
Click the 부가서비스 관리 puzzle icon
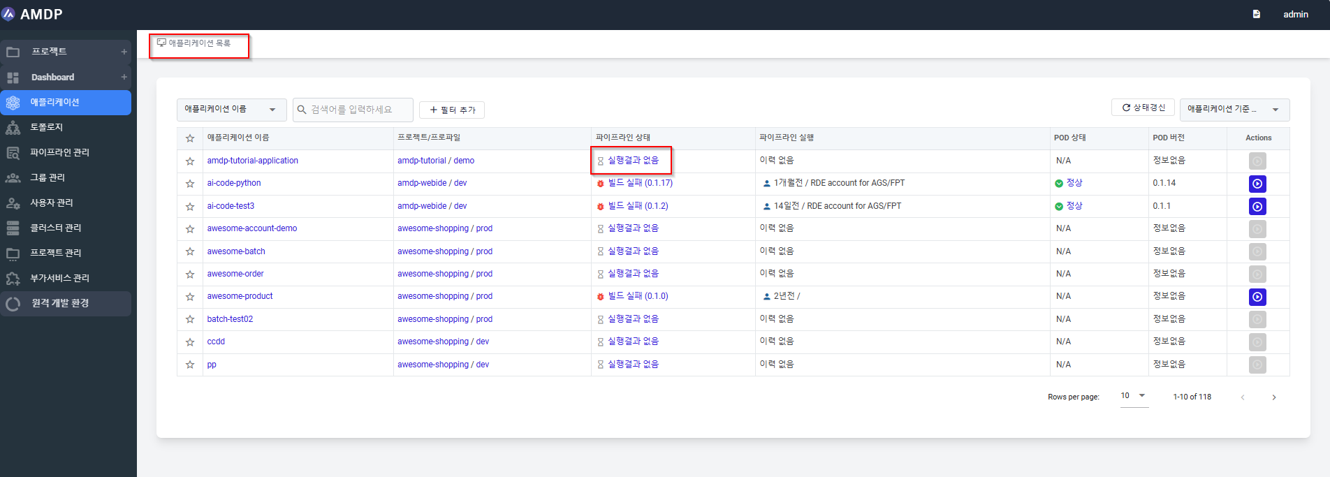[x=13, y=278]
